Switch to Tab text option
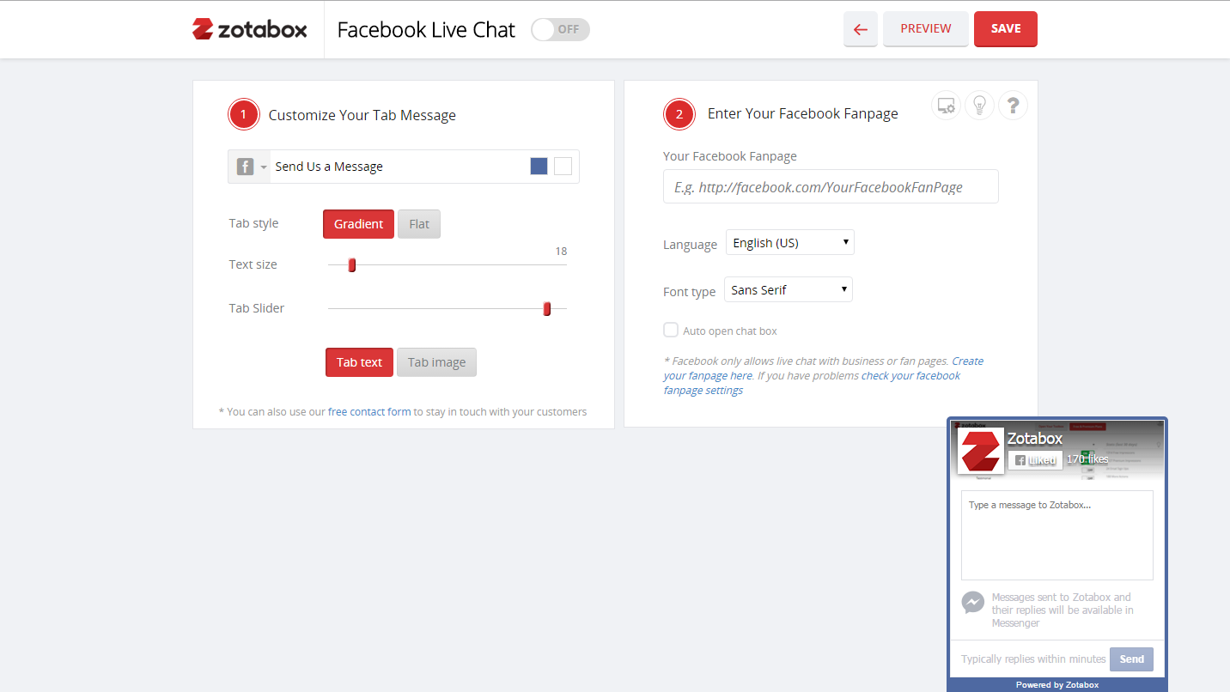The image size is (1230, 692). (359, 362)
